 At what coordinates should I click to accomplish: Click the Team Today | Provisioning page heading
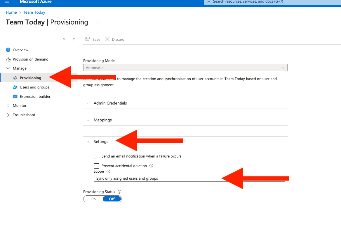47,22
